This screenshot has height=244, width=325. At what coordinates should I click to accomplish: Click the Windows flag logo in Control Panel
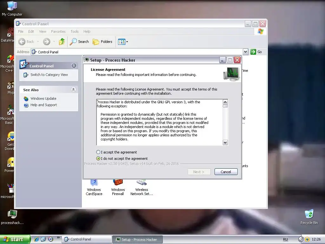point(261,31)
